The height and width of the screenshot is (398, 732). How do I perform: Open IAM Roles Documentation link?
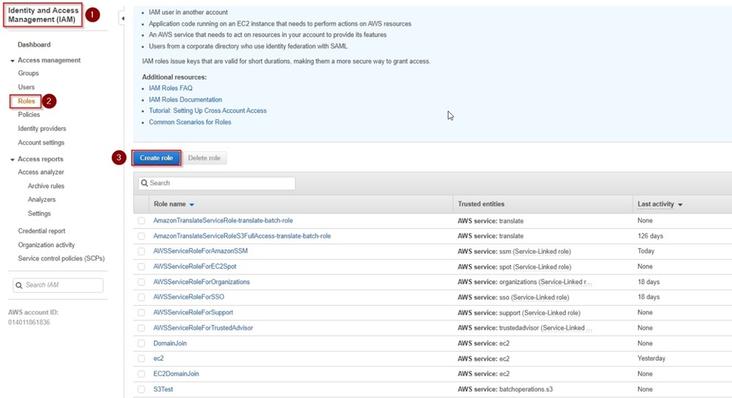point(185,99)
